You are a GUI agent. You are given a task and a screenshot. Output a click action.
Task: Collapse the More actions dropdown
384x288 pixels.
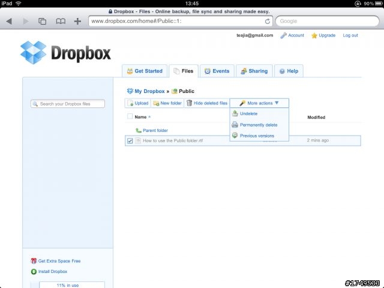pyautogui.click(x=259, y=103)
